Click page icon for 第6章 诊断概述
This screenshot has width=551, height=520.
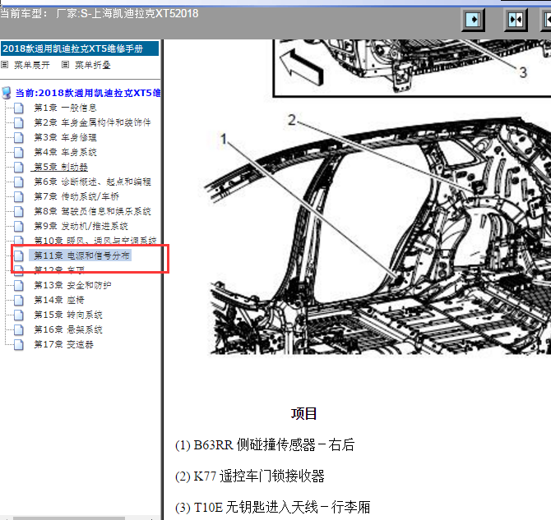[x=19, y=182]
